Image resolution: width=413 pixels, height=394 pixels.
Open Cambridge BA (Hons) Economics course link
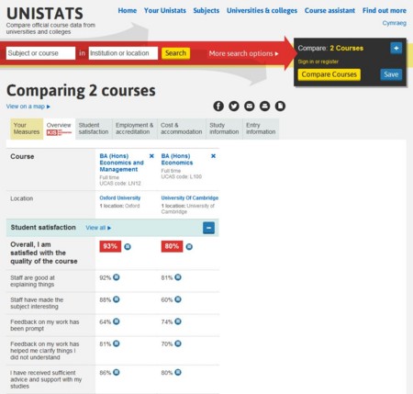[177, 159]
